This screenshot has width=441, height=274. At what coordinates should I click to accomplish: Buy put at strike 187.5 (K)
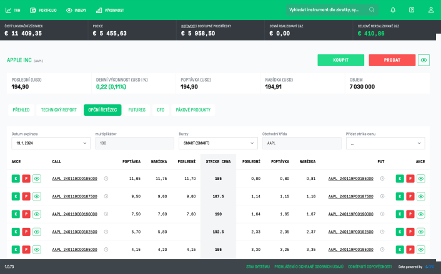400,196
